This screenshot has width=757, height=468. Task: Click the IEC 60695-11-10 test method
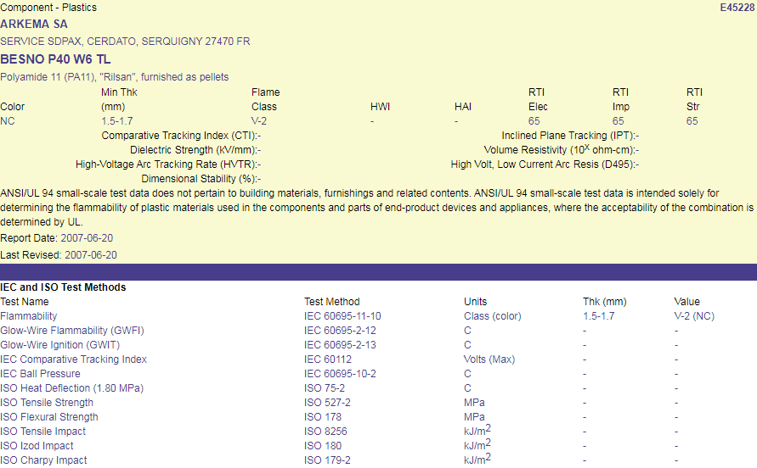[x=342, y=316]
